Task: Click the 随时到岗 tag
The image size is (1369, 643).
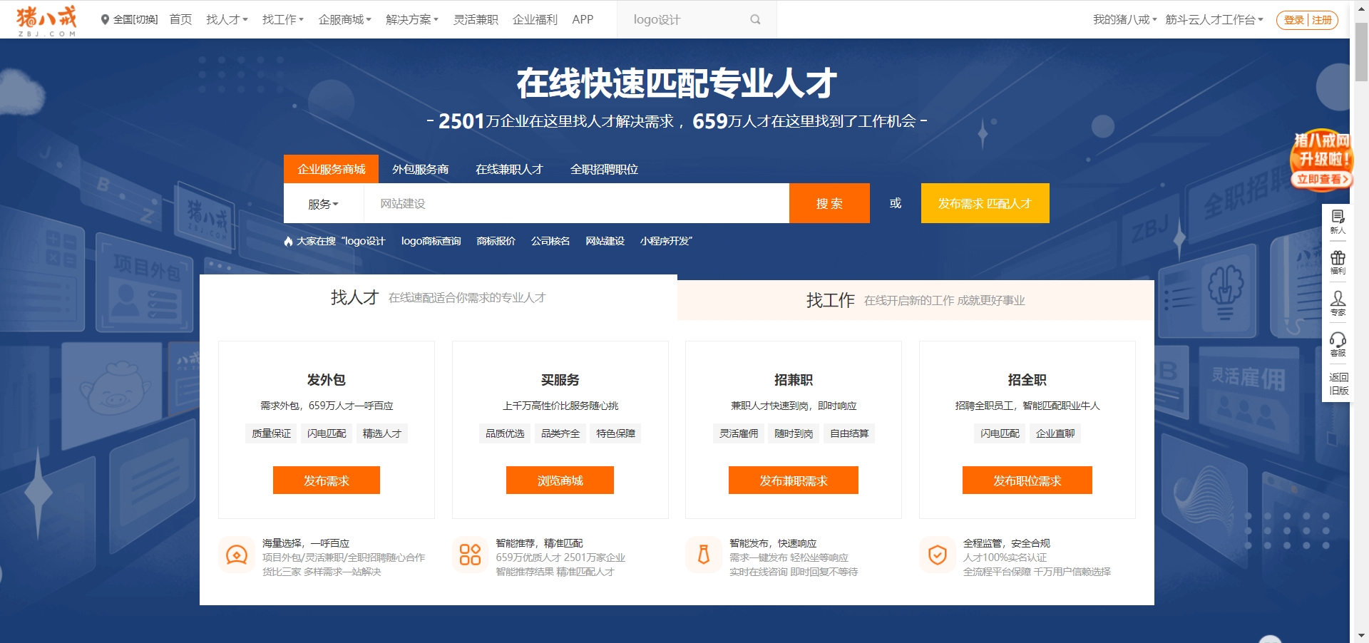Action: [794, 433]
